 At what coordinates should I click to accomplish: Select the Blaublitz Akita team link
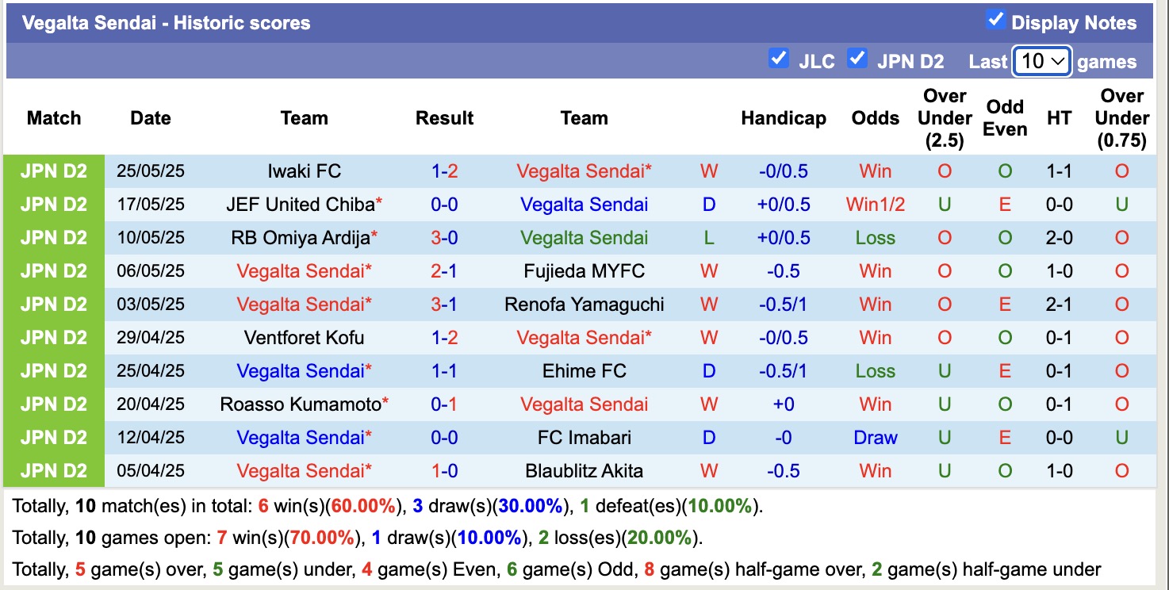tap(584, 471)
